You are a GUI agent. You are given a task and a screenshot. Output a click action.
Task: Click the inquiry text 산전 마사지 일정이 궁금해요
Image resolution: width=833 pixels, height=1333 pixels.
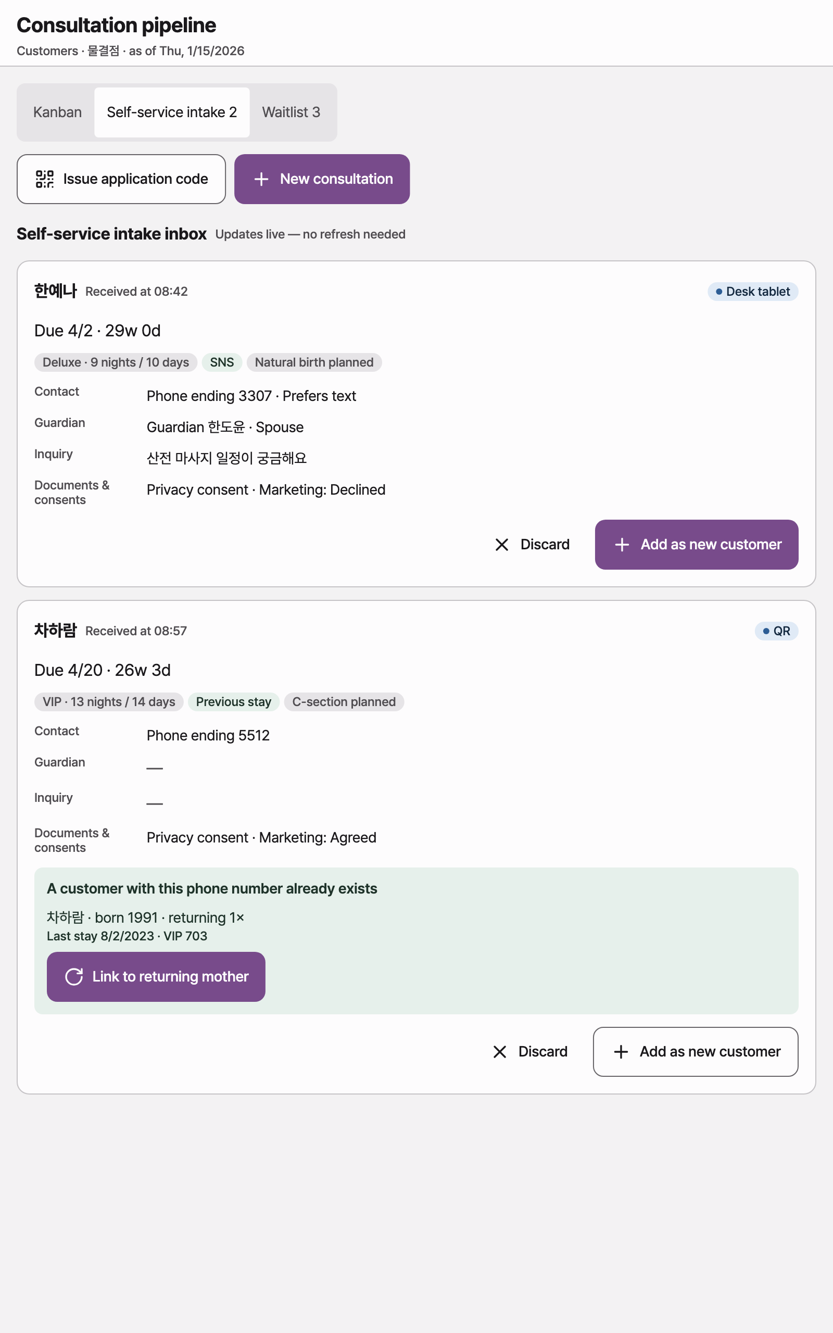[x=226, y=459]
